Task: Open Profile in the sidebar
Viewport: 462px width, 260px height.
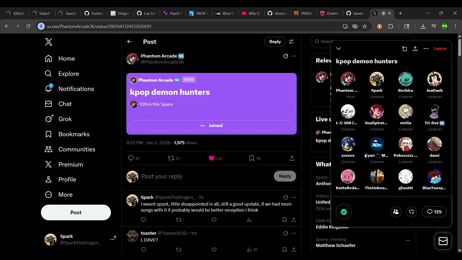Action: point(60,179)
